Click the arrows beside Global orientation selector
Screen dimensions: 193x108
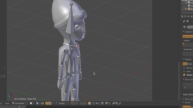[x=68, y=103]
